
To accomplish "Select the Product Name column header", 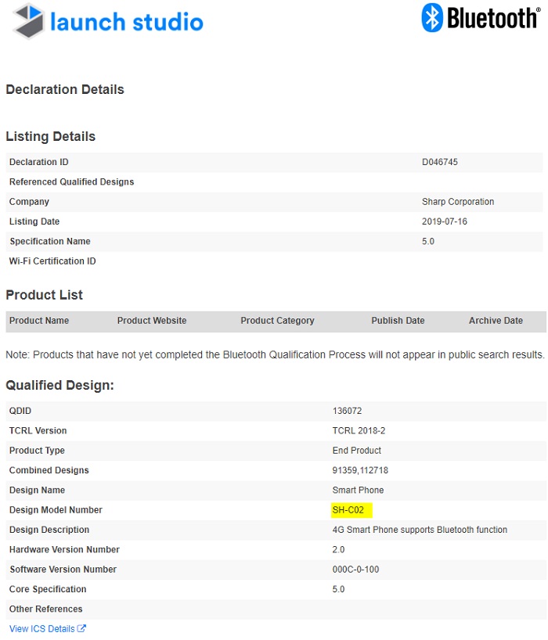I will pyautogui.click(x=39, y=321).
